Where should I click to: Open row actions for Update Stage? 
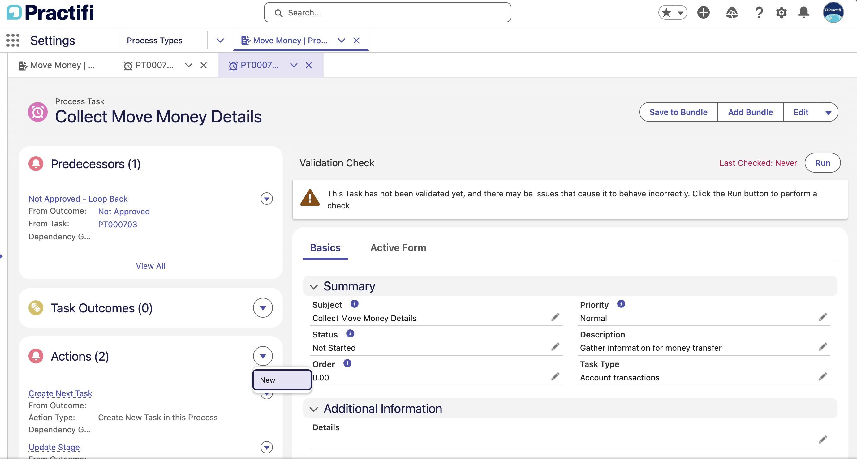pos(266,447)
